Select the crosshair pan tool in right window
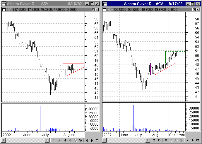Image resolution: width=202 pixels, height=144 pixels. (x=171, y=140)
